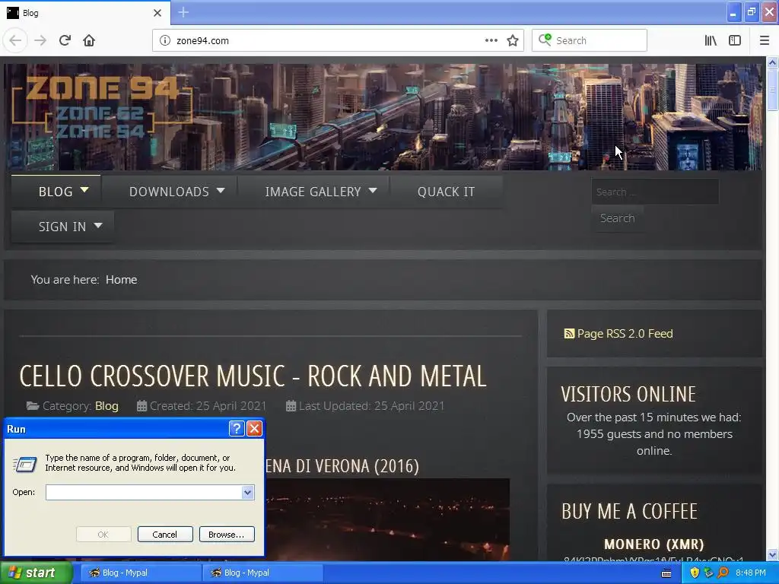Click the orange magnifier tray icon

pyautogui.click(x=723, y=573)
